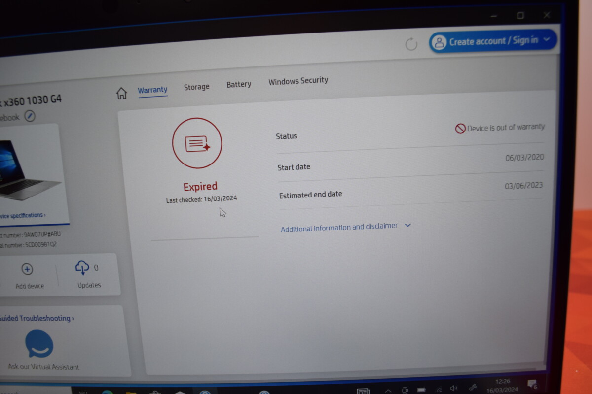Edit device nickname with pencil icon
This screenshot has width=592, height=394.
point(30,116)
